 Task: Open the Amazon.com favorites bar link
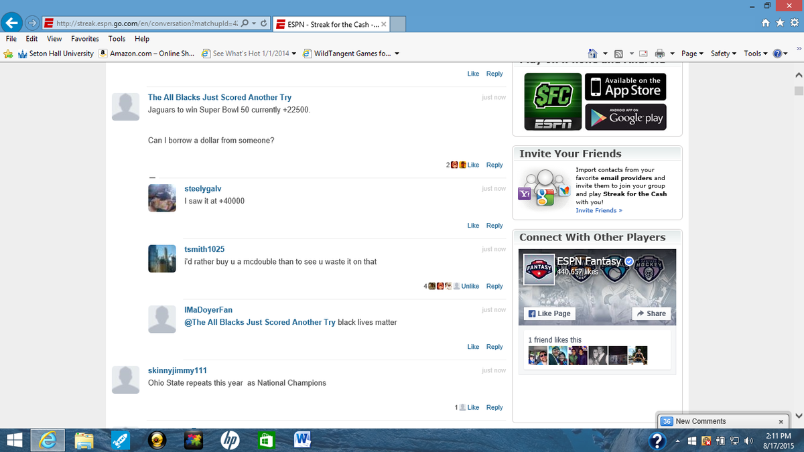coord(147,54)
